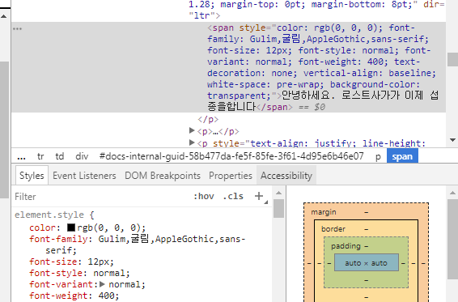
Task: Select the docs-internal-guid breadcrumb
Action: click(x=231, y=156)
